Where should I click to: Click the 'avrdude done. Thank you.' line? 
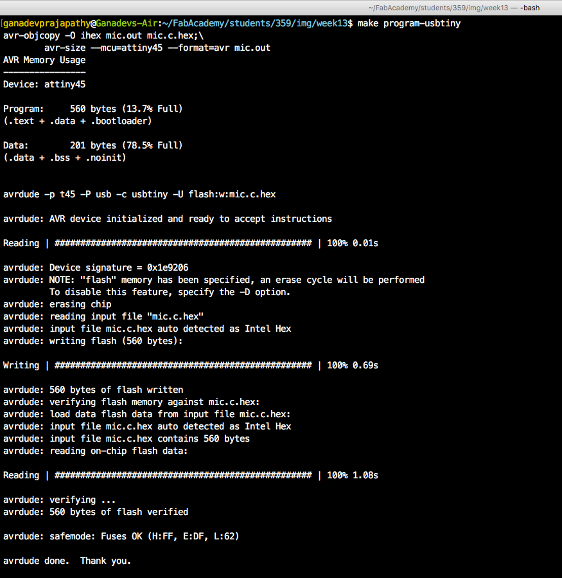pos(67,561)
